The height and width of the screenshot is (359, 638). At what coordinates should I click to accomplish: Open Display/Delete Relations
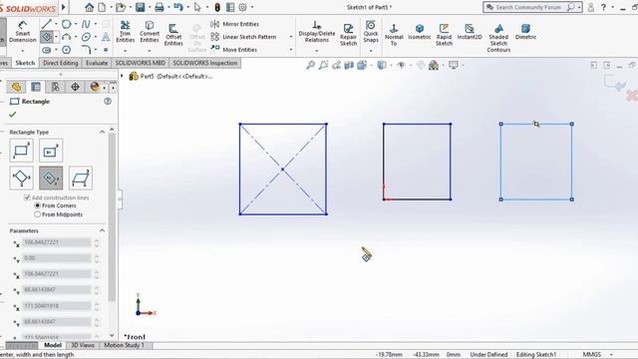(317, 32)
